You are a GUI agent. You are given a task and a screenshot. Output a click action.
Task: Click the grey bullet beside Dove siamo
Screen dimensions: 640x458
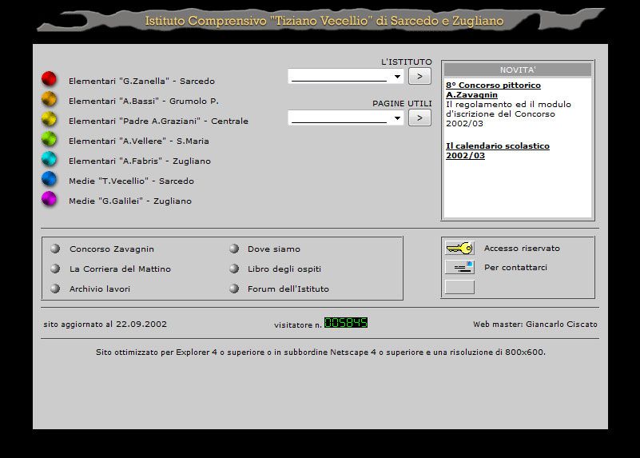[x=234, y=249]
